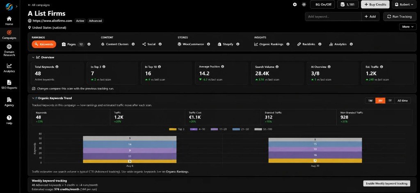Click info icon beside Shopify
420x193 pixels.
[238, 44]
